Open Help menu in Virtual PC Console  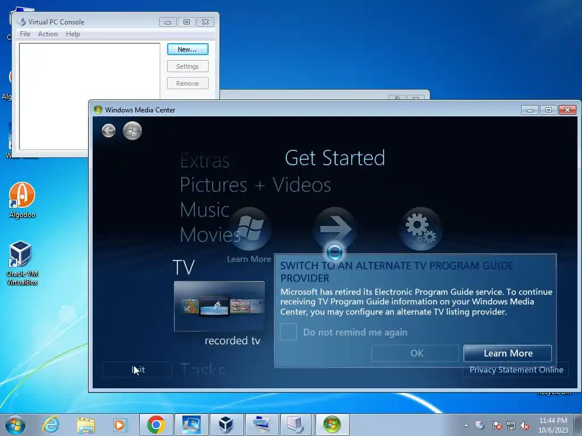point(73,34)
